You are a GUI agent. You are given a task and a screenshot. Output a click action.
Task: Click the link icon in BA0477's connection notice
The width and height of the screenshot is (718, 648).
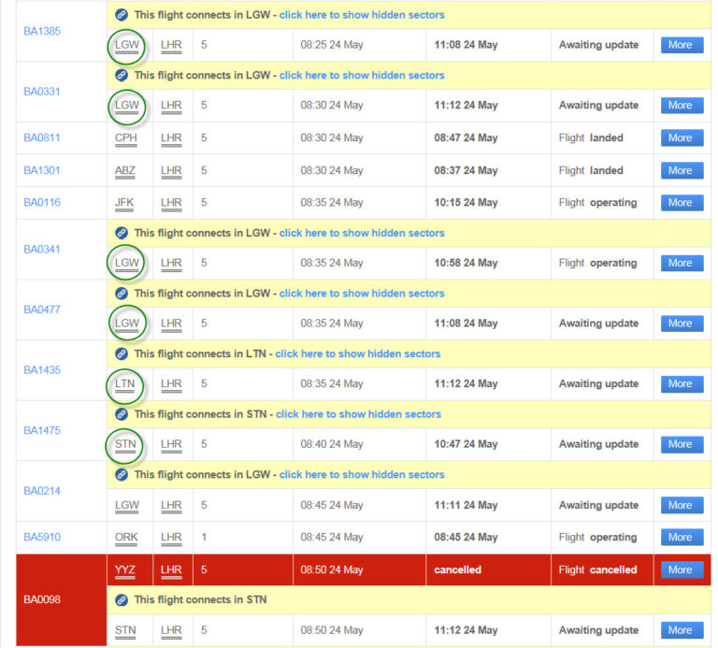122,294
